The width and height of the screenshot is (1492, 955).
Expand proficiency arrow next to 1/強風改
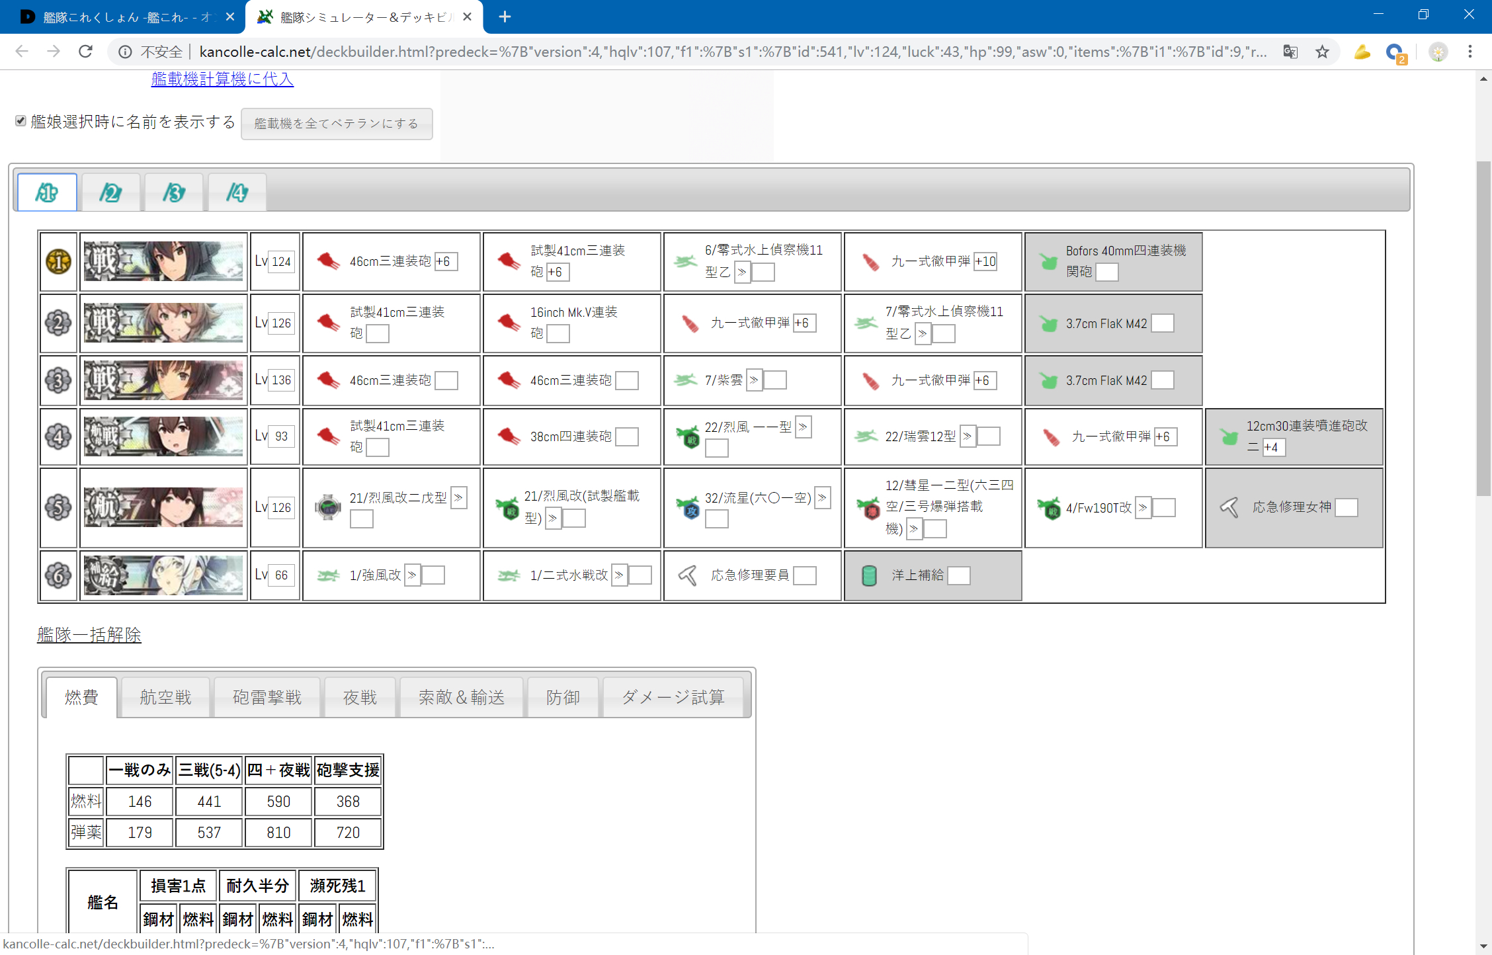point(411,575)
